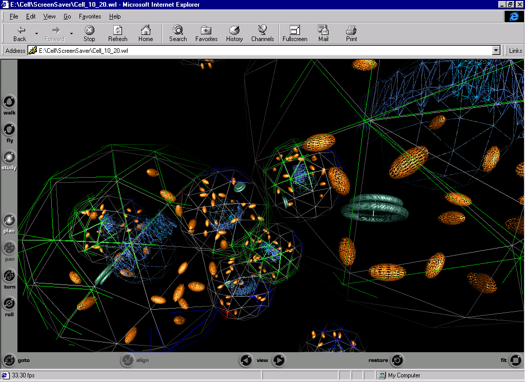Viewport: 525px width, 382px height.
Task: Enable the roll navigation control
Action: pos(9,304)
